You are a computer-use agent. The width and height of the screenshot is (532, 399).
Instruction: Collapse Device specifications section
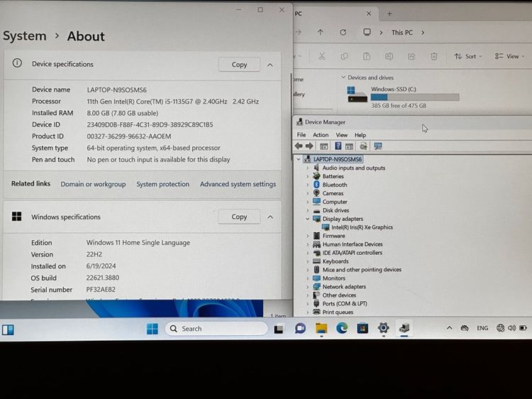pos(270,65)
